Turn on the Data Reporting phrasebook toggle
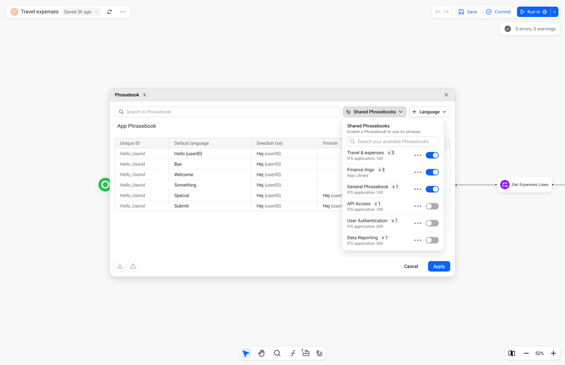 point(432,240)
